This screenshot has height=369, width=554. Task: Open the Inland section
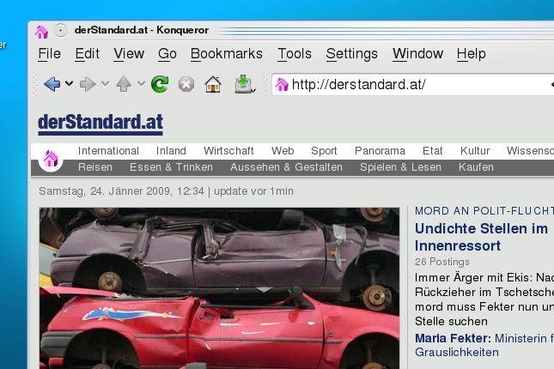pyautogui.click(x=171, y=151)
